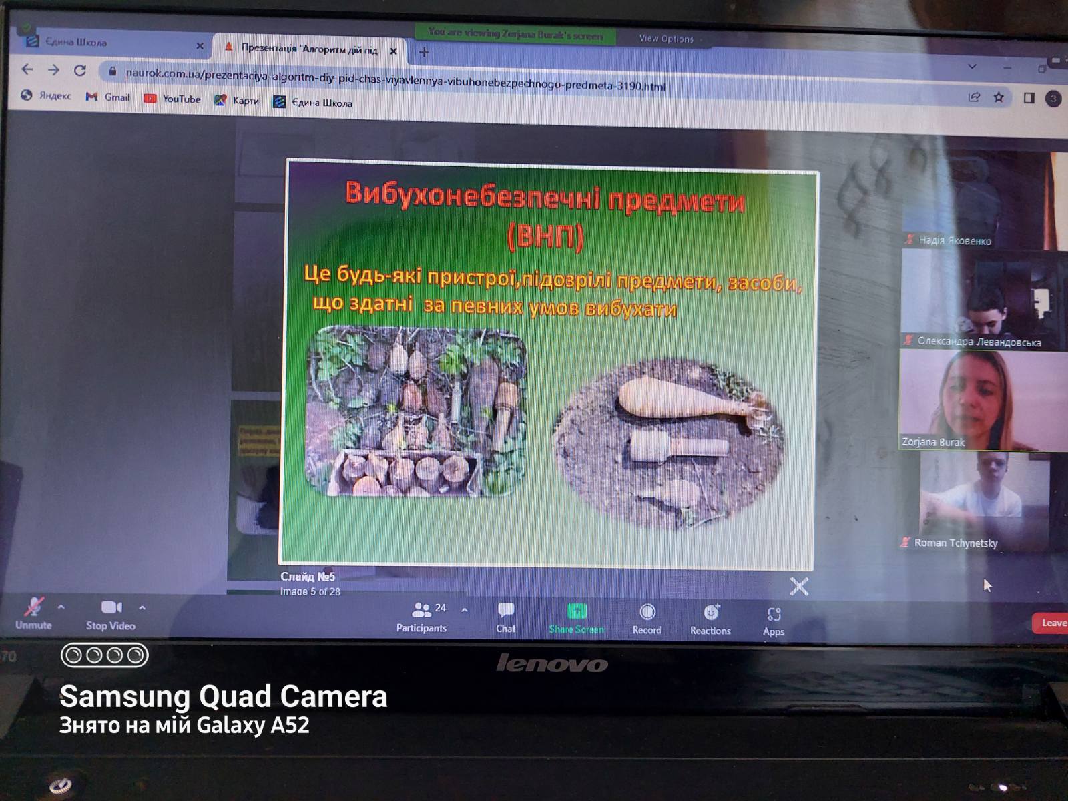Select the Презентація Алгоритм дій tab

pyautogui.click(x=308, y=49)
